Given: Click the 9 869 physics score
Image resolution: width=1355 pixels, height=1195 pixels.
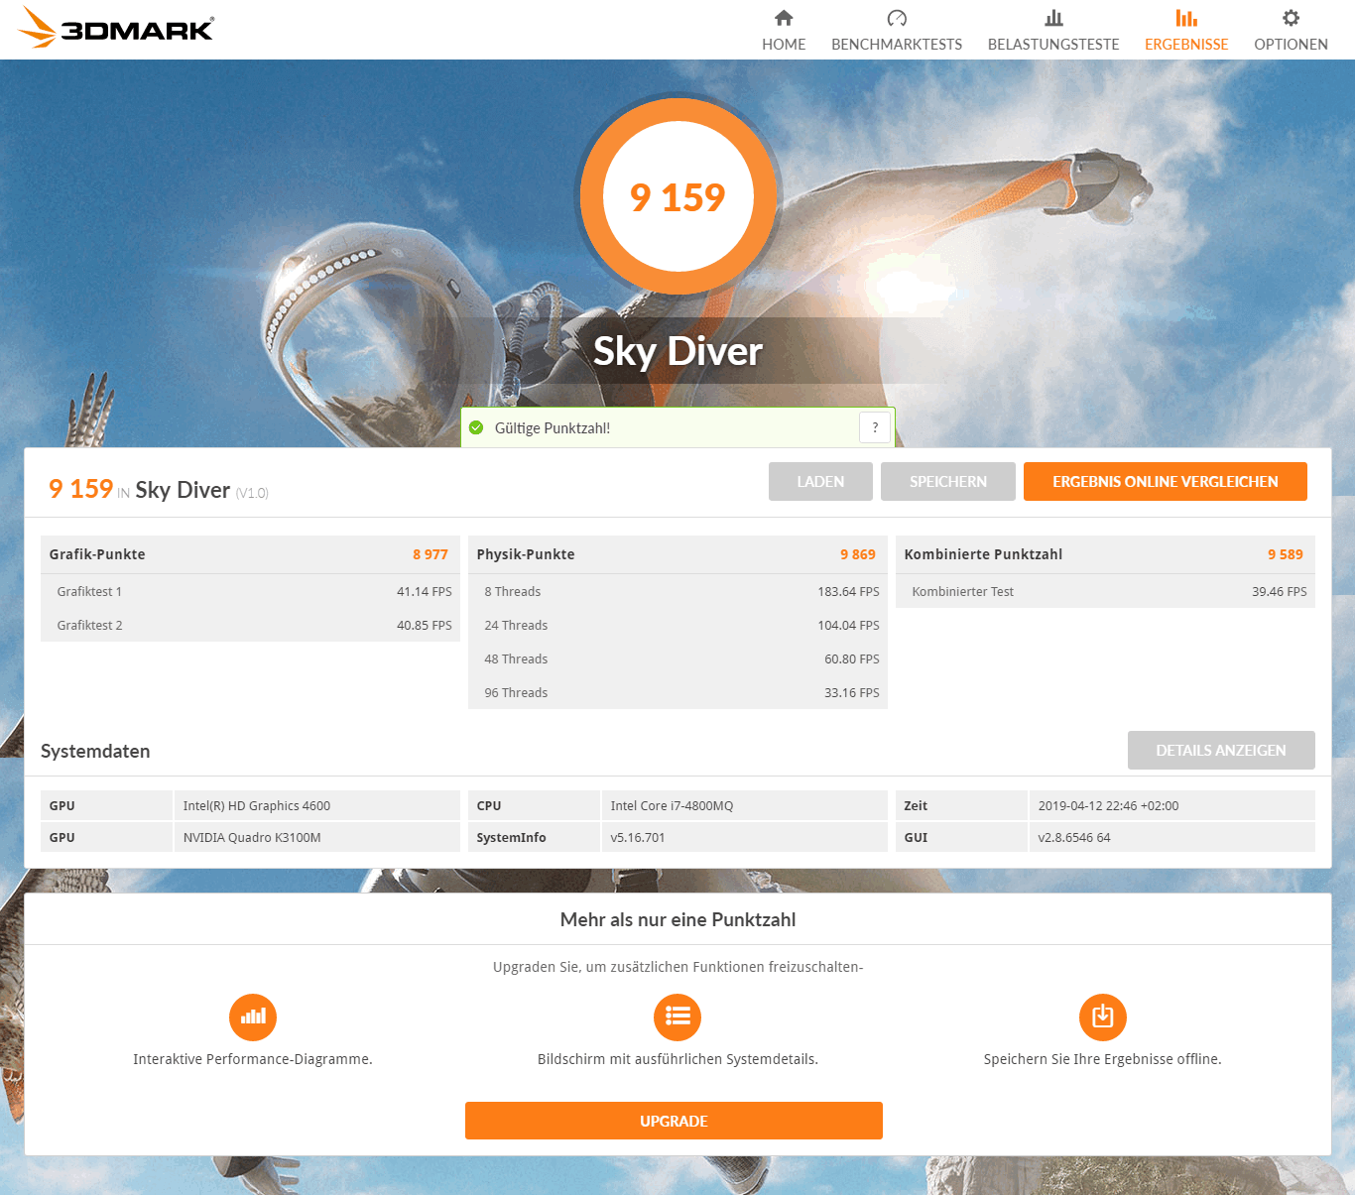Looking at the screenshot, I should [858, 554].
